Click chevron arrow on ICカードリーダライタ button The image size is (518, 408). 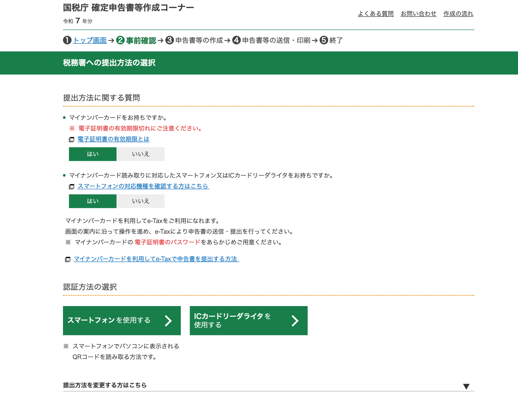click(x=295, y=321)
